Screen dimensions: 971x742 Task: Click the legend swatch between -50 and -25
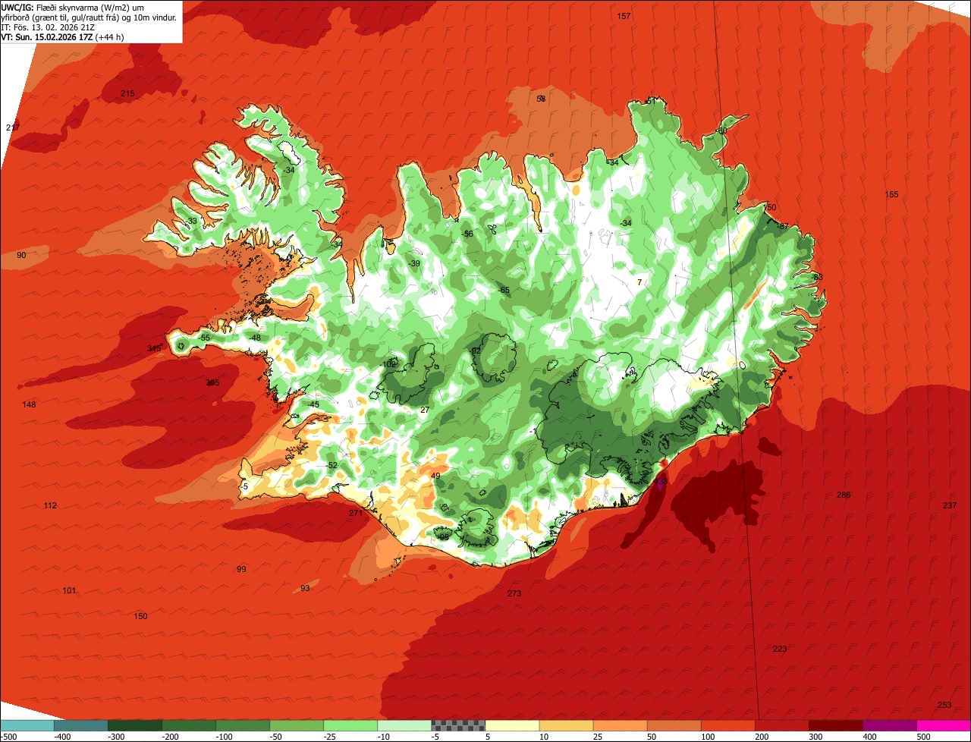click(x=297, y=725)
